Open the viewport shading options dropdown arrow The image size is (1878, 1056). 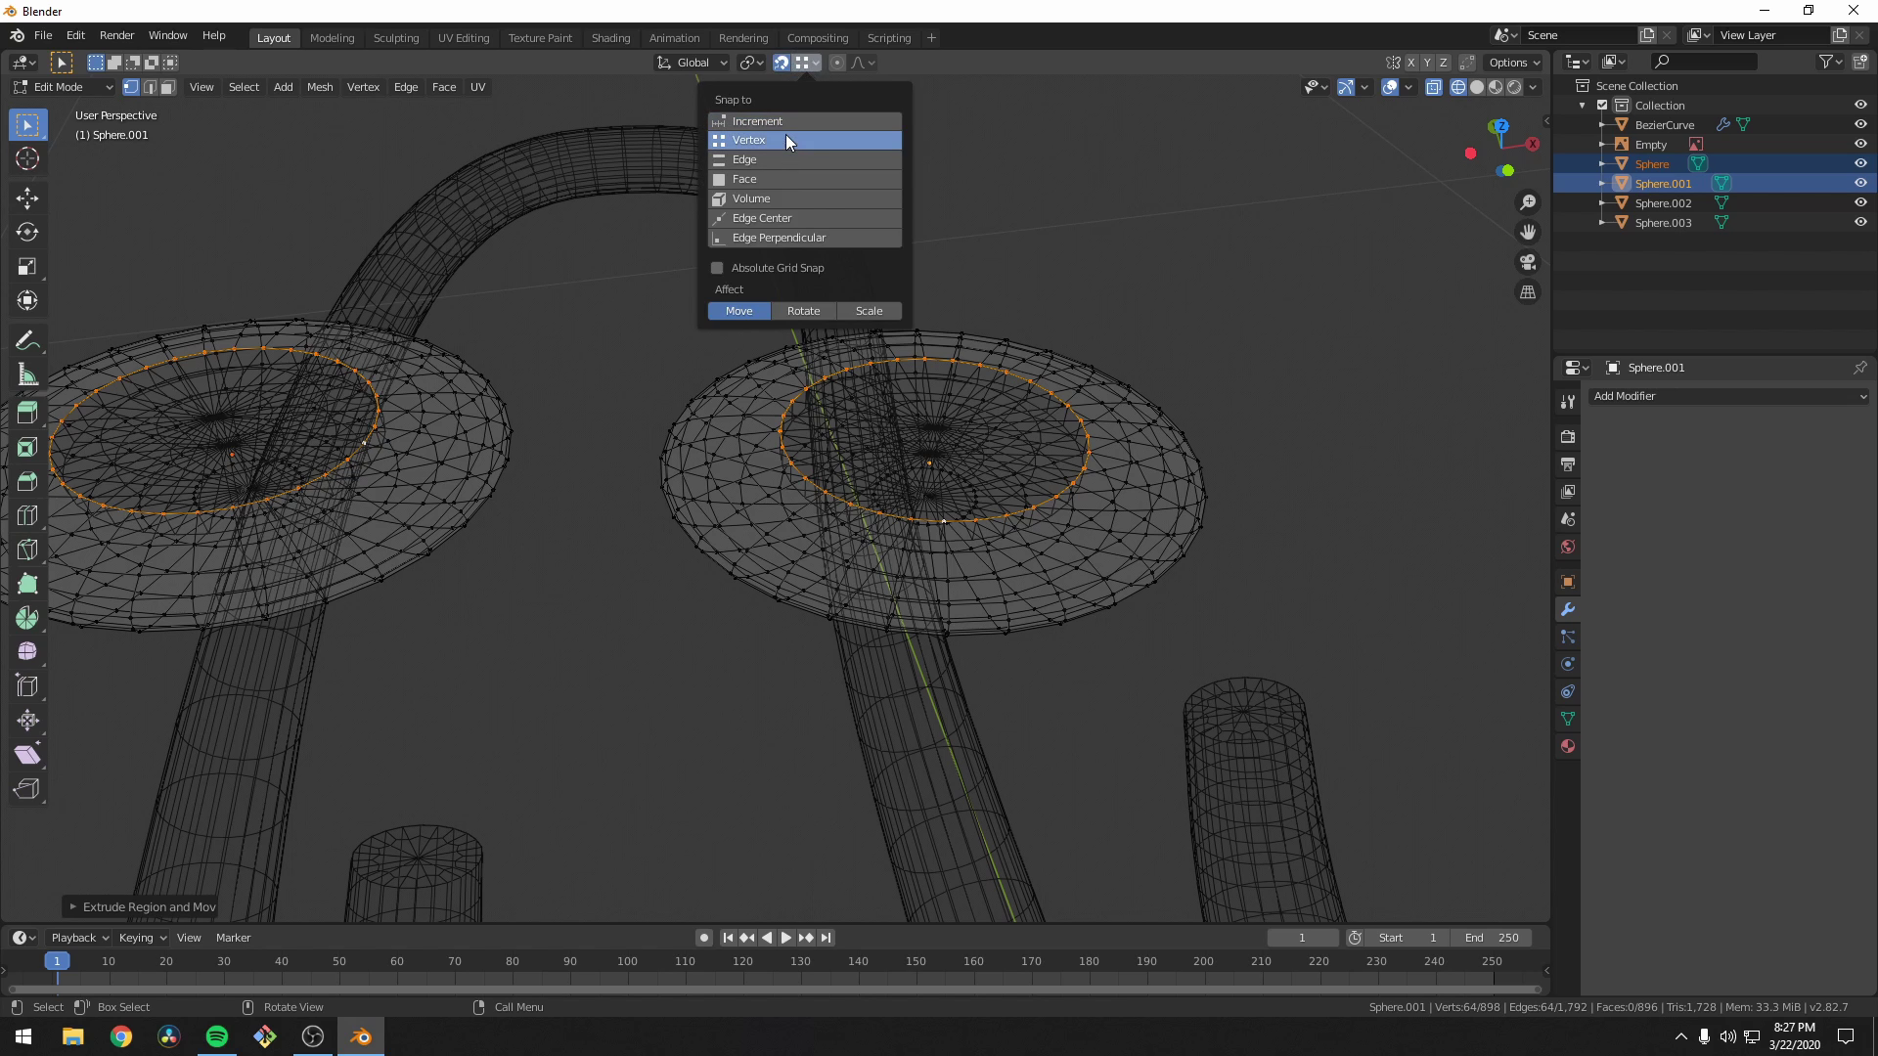click(x=1534, y=87)
